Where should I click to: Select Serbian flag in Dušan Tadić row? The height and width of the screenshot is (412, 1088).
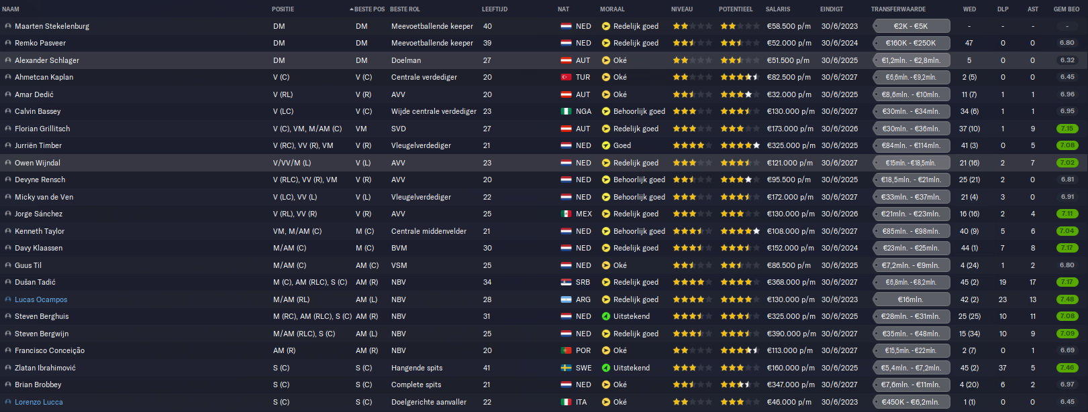point(566,282)
